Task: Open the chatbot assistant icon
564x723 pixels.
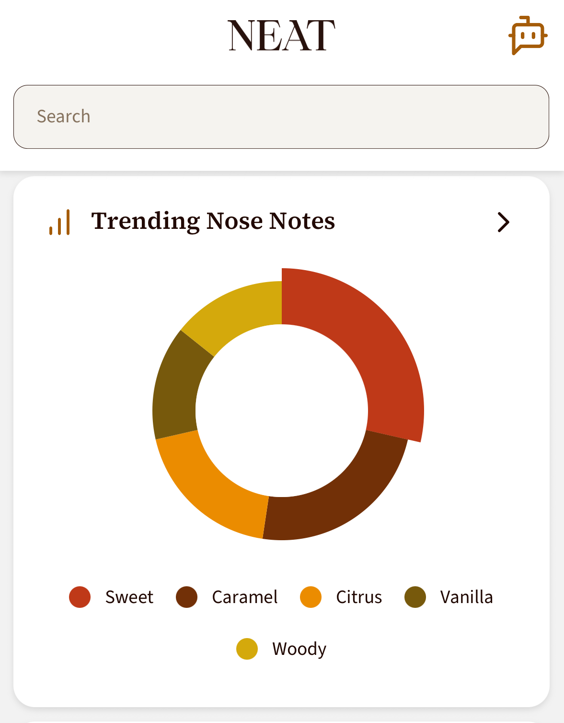Action: (x=528, y=35)
